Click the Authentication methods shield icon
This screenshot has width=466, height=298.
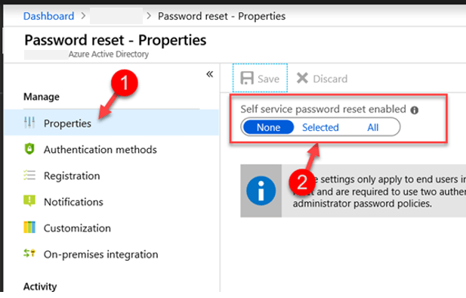point(29,148)
